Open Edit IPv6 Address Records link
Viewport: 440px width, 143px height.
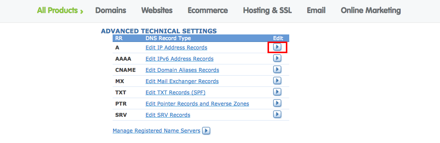click(x=180, y=59)
